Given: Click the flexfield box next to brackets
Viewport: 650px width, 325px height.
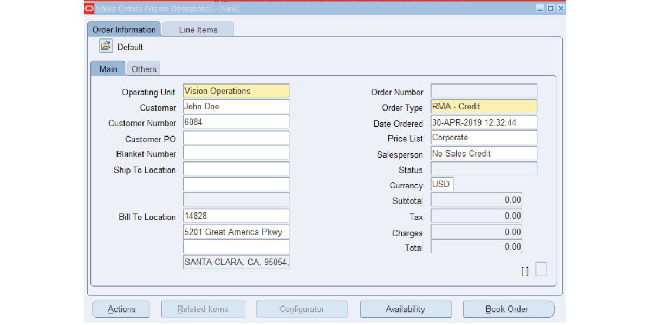Looking at the screenshot, I should click(541, 269).
